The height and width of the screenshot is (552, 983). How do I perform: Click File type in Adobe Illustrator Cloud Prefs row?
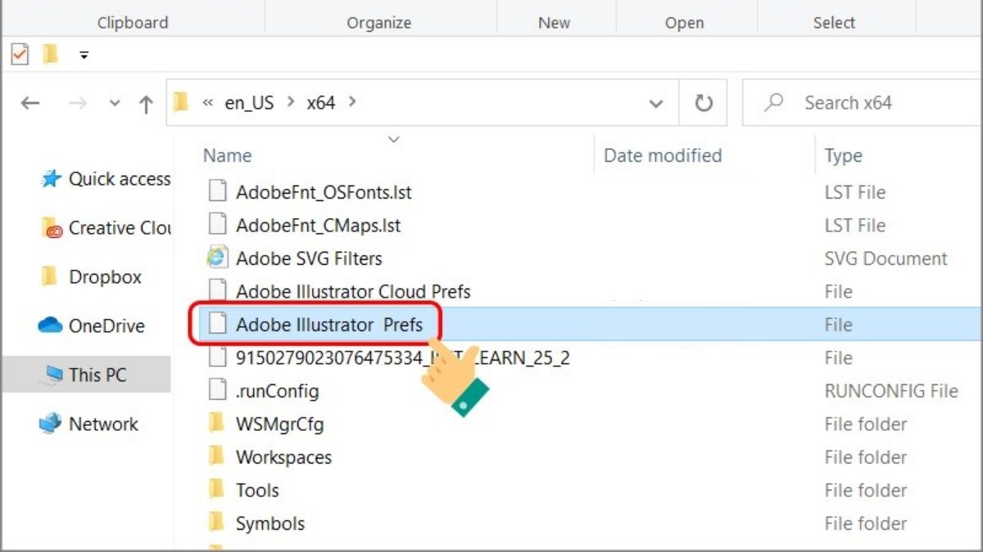(x=839, y=291)
